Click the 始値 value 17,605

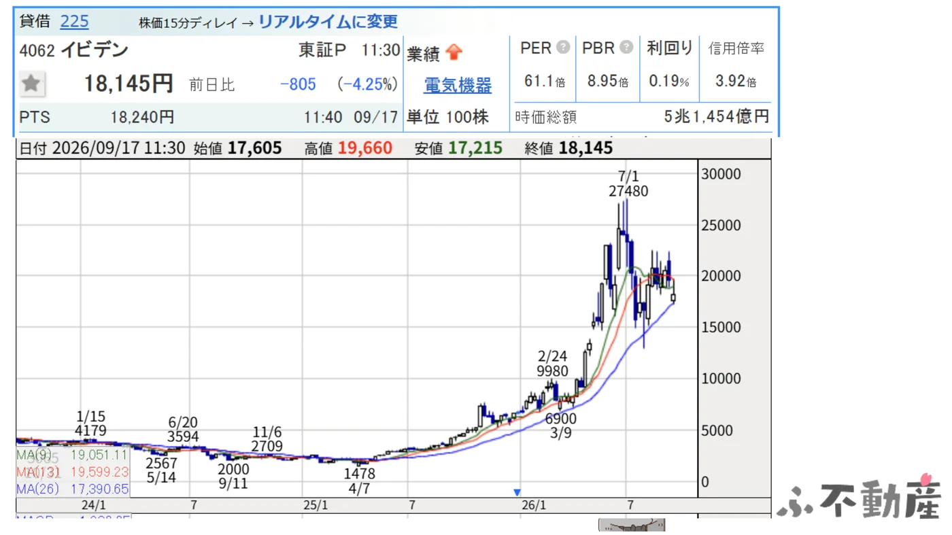[254, 148]
